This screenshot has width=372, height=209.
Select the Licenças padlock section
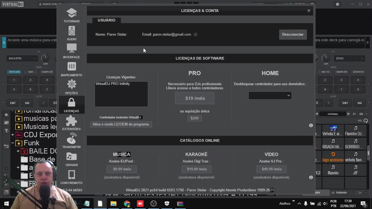[71, 105]
